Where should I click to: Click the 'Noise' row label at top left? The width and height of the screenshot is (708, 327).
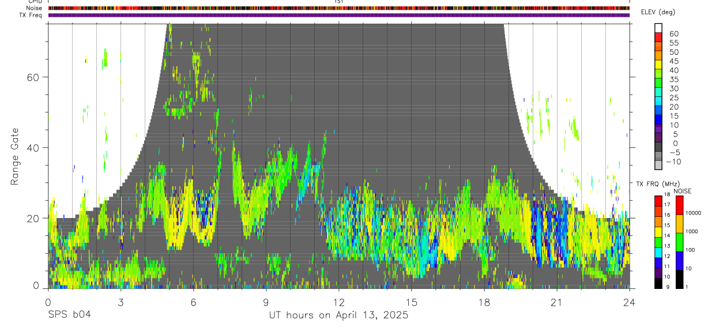(34, 8)
